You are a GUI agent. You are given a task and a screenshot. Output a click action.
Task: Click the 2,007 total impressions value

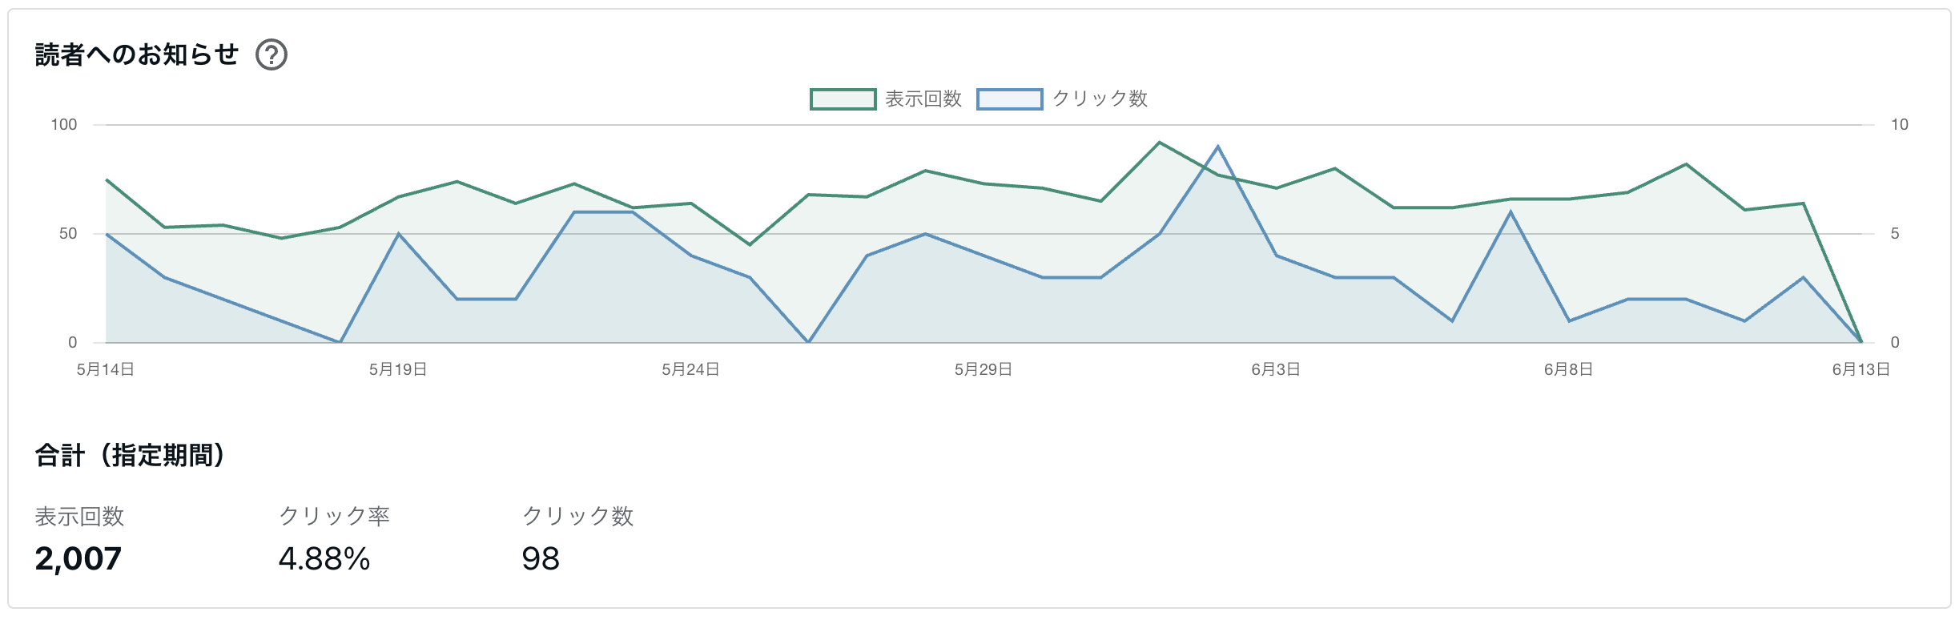[78, 558]
